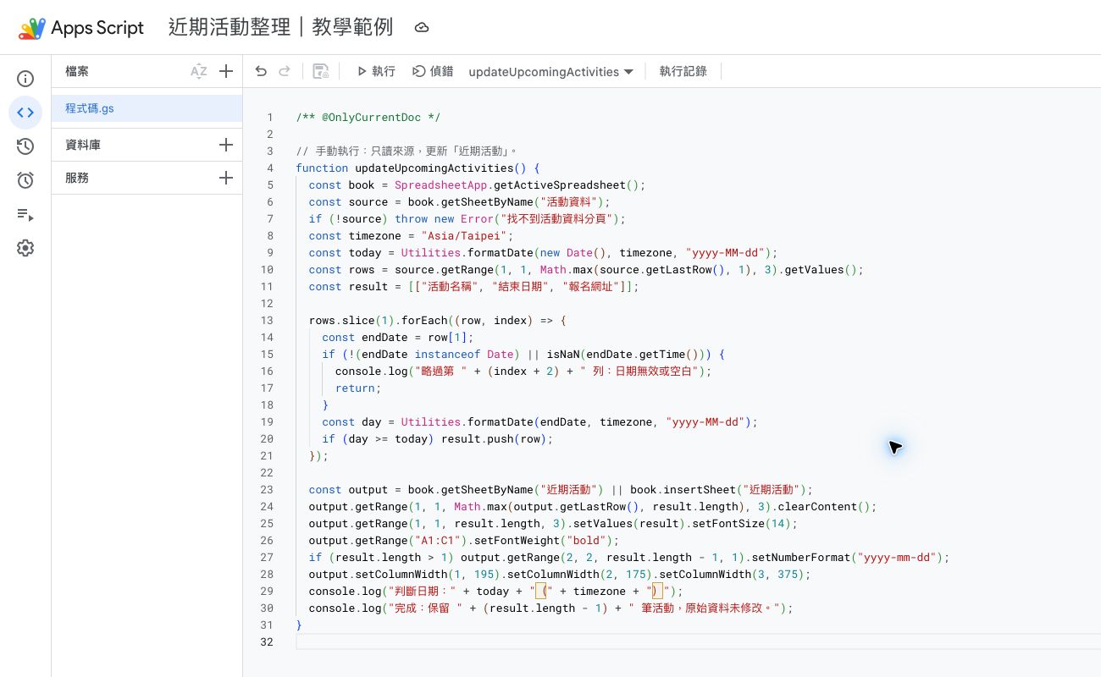Click the cloud save status icon
This screenshot has height=677, width=1101.
tap(421, 28)
